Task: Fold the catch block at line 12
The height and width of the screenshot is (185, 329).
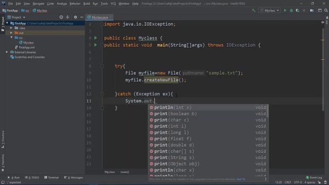Action: click(x=102, y=94)
